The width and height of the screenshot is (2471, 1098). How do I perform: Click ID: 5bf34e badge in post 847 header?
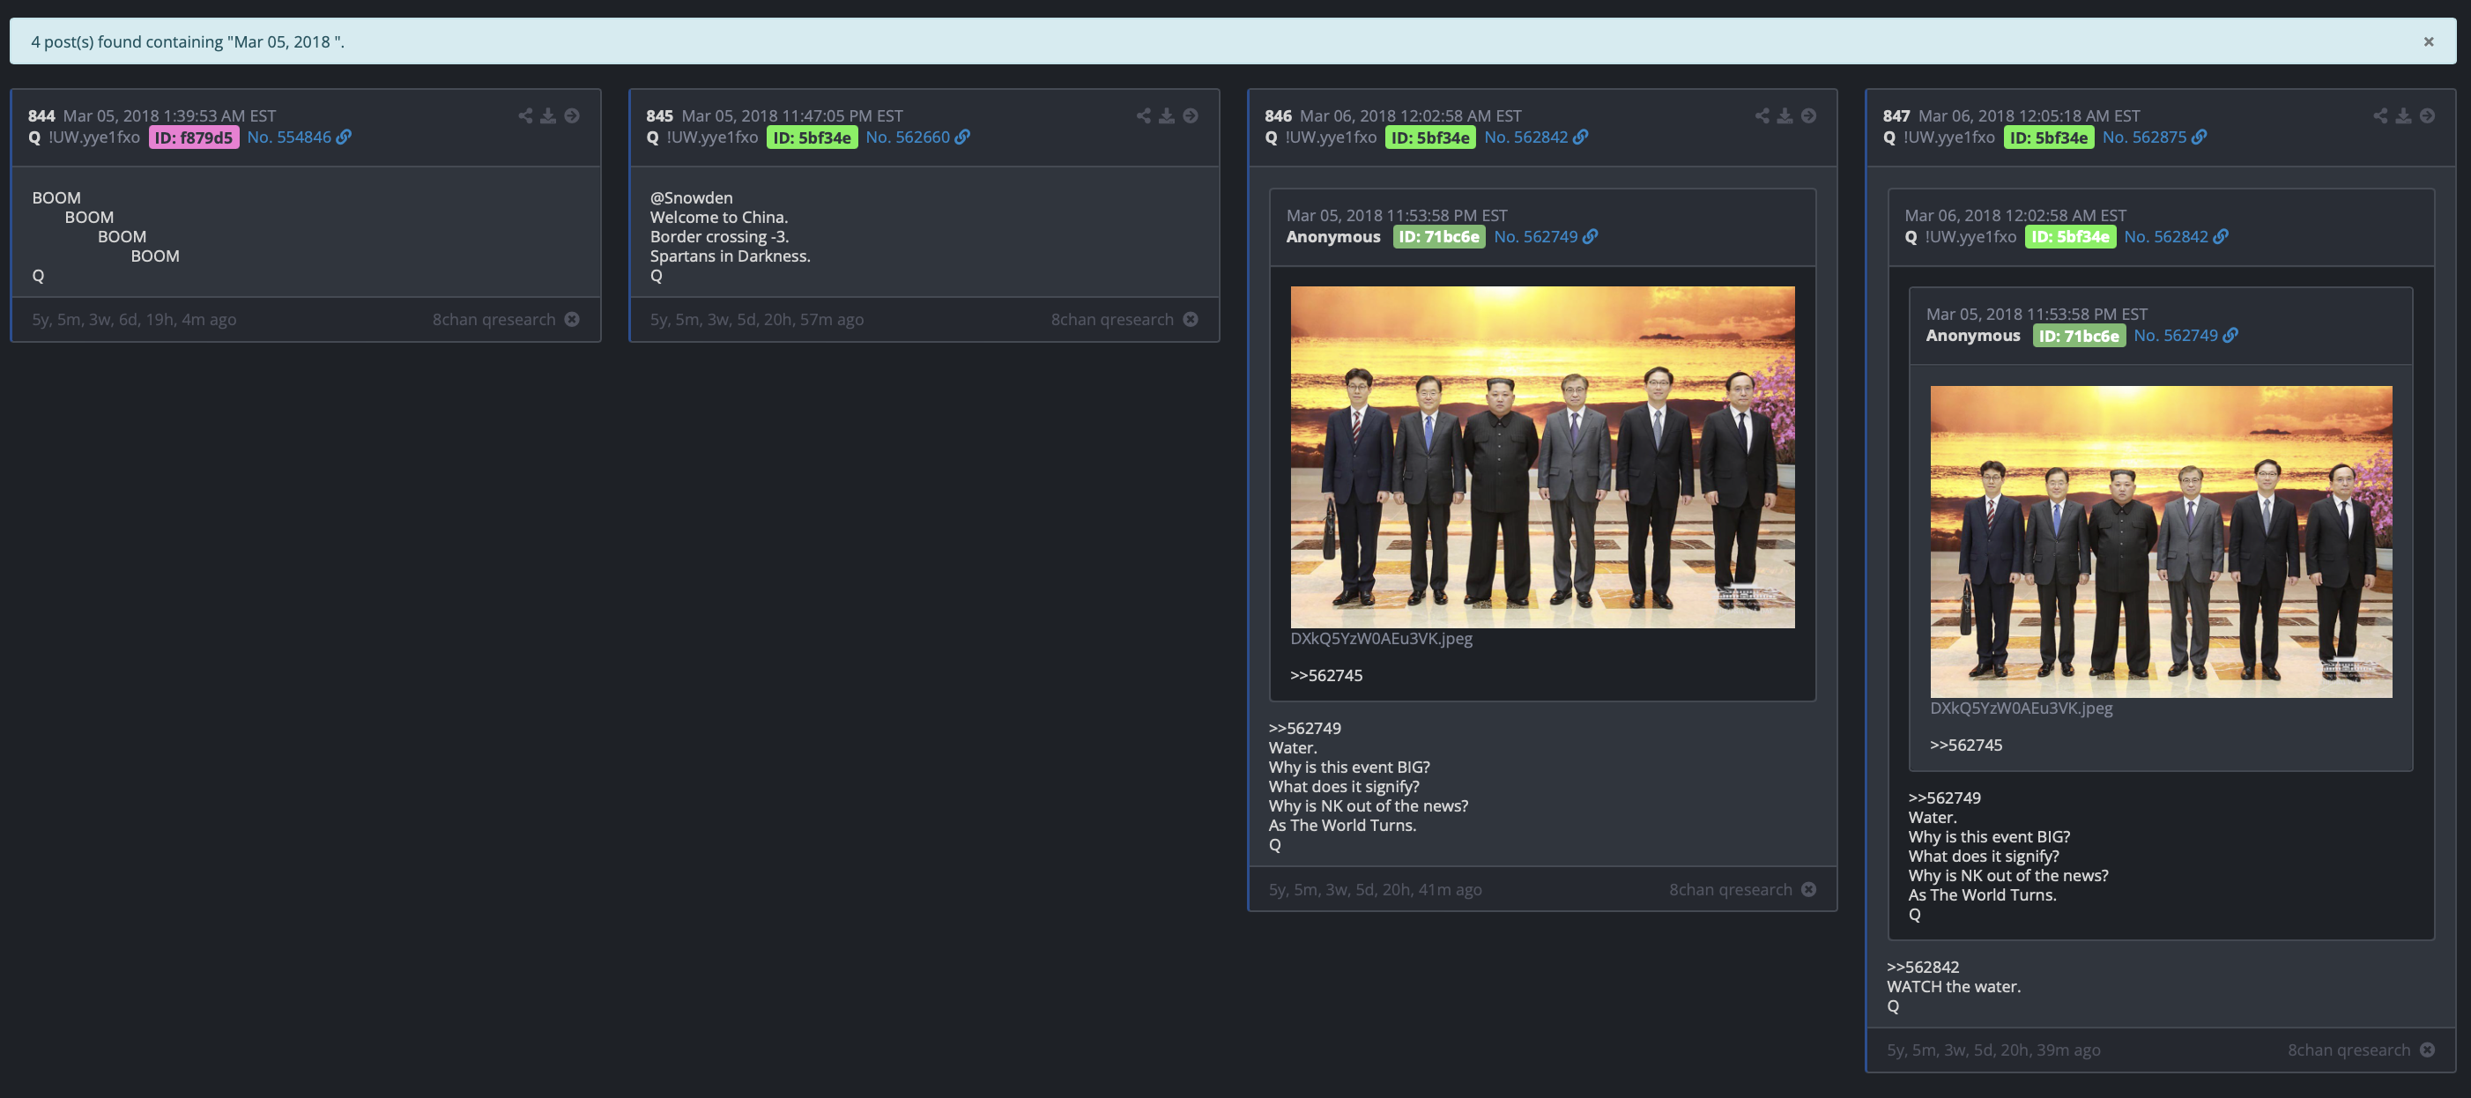(2048, 137)
